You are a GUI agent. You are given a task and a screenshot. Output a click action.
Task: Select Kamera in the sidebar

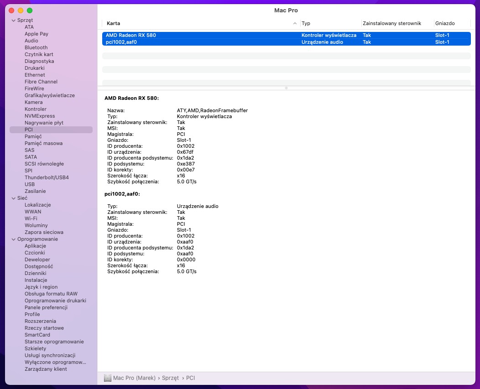(34, 102)
